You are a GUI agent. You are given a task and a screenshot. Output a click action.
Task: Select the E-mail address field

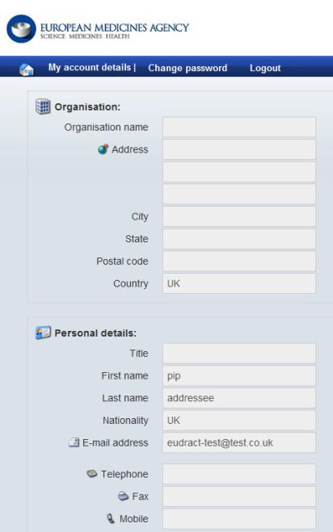[x=239, y=442]
